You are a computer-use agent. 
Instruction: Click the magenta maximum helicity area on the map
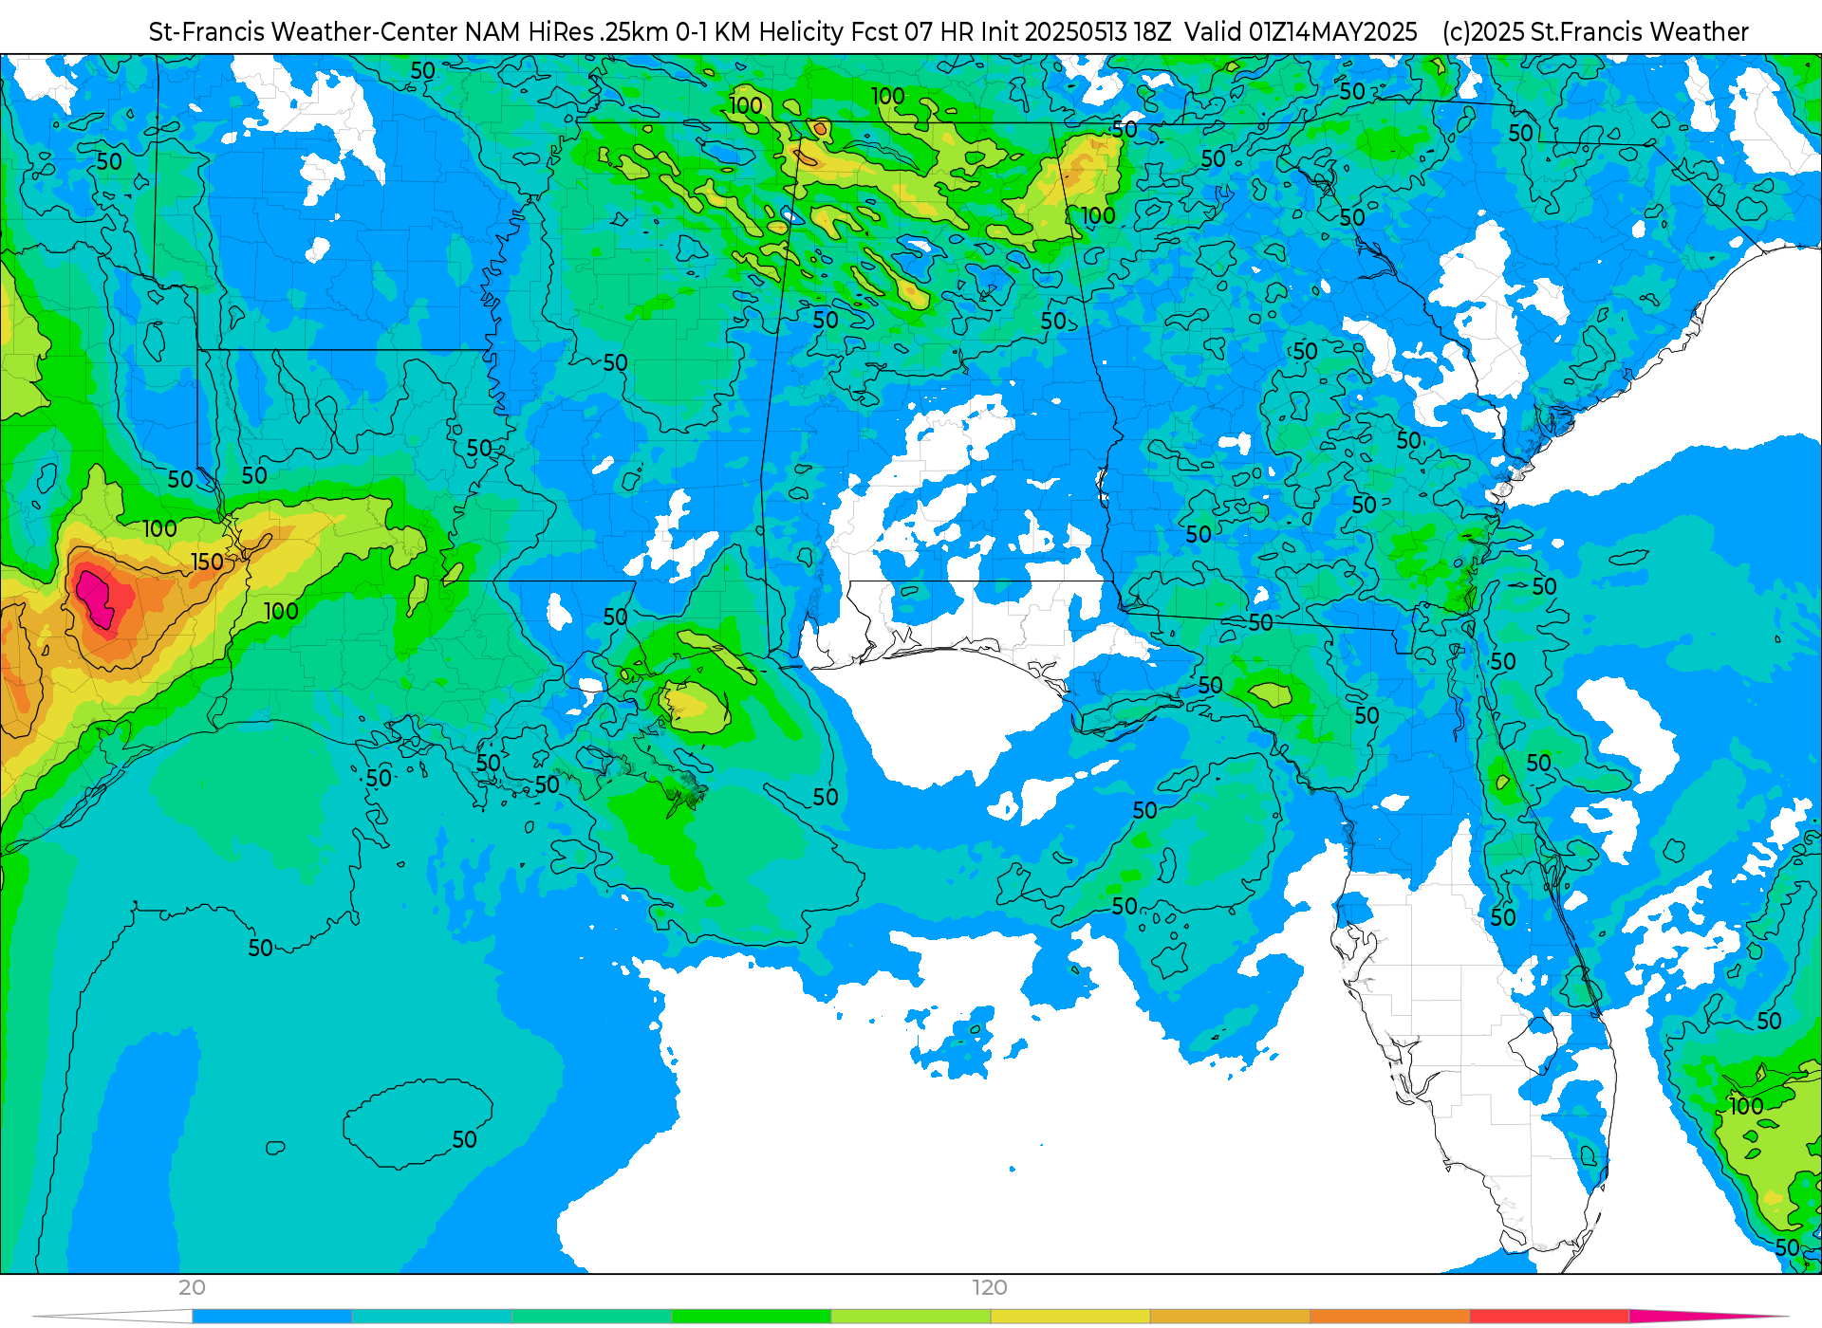[96, 598]
